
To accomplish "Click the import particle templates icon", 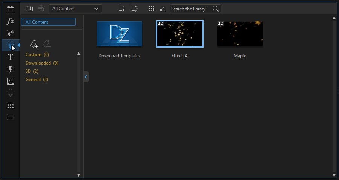I will (29, 9).
